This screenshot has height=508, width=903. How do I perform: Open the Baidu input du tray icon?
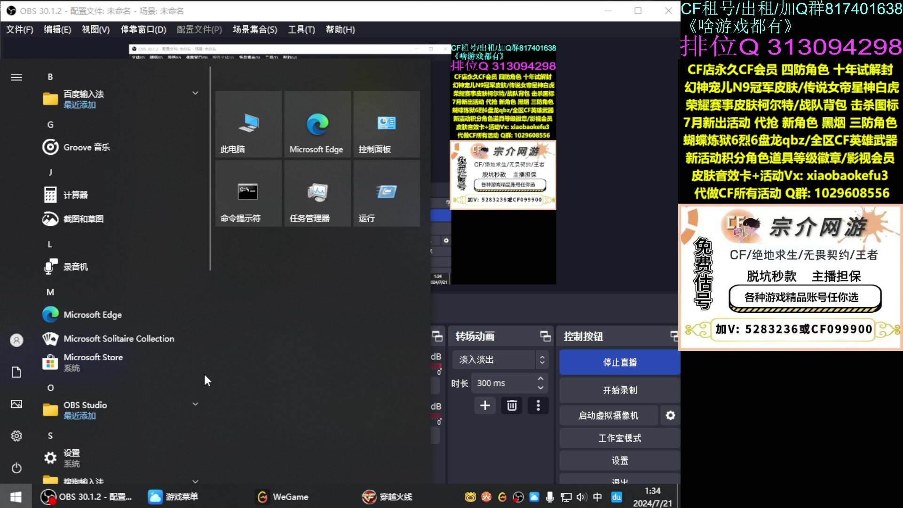click(x=617, y=497)
